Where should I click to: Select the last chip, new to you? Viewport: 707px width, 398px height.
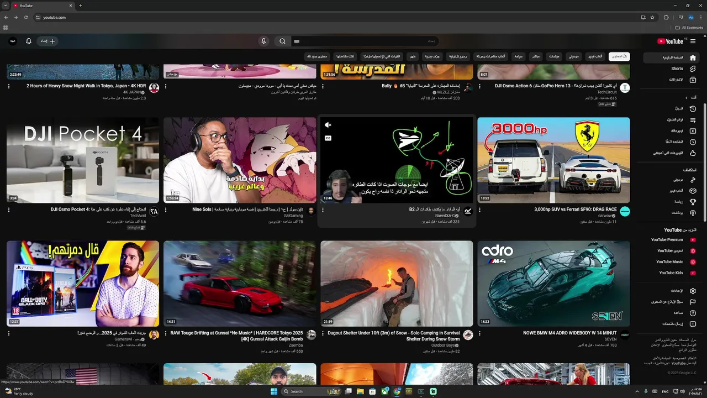[318, 56]
